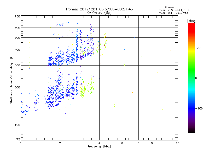Click the y-axis '300' tick label
This screenshot has width=209, height=156.
click(x=18, y=66)
